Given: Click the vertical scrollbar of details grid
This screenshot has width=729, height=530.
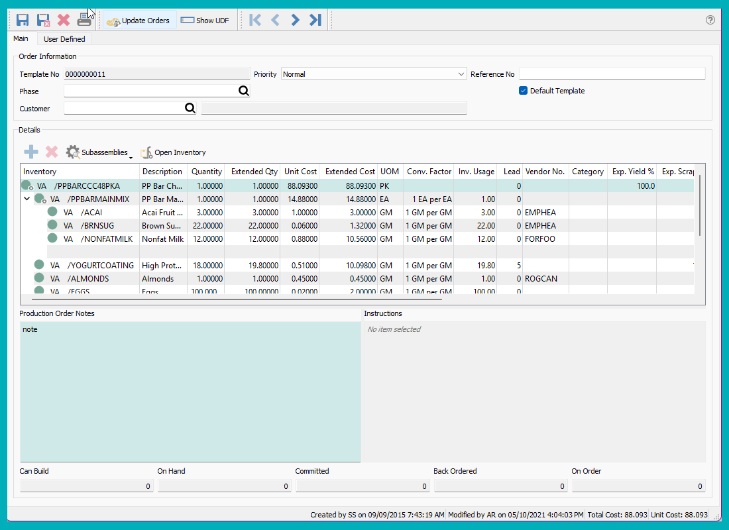Looking at the screenshot, I should [699, 205].
